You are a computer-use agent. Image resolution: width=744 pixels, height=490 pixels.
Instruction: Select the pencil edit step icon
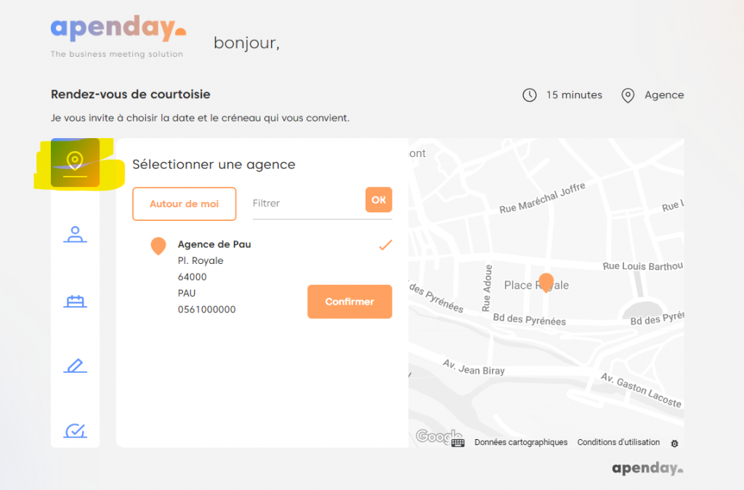click(x=75, y=366)
